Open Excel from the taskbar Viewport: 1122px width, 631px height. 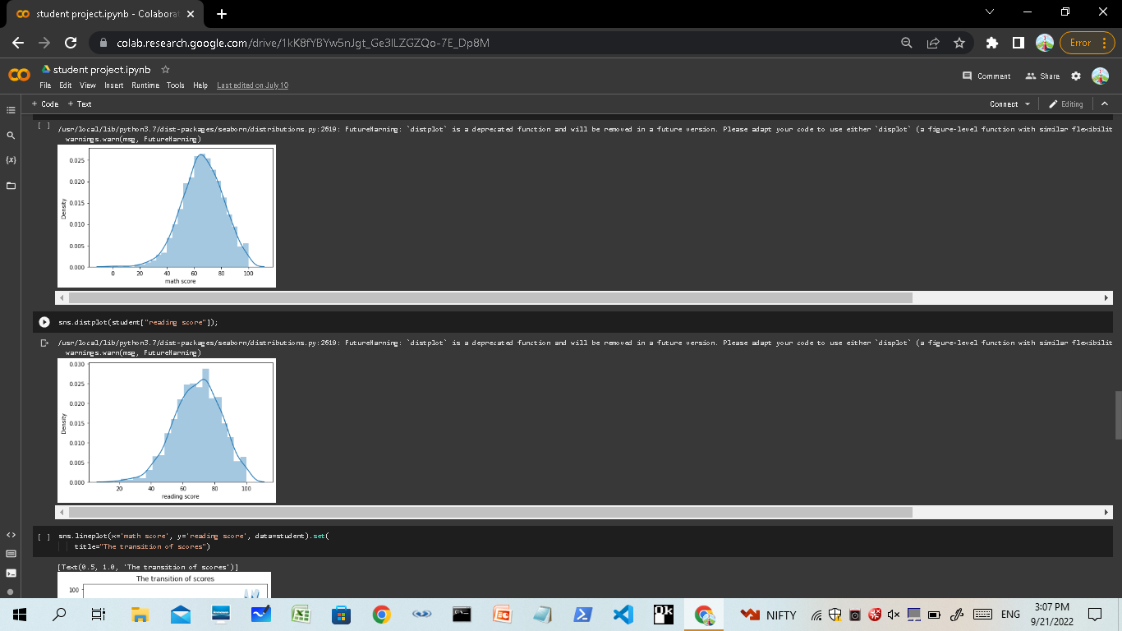click(301, 614)
